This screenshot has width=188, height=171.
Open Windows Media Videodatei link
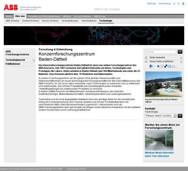pyautogui.click(x=159, y=153)
